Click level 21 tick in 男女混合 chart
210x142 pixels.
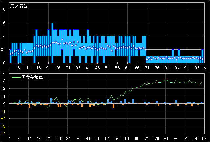coord(48,68)
